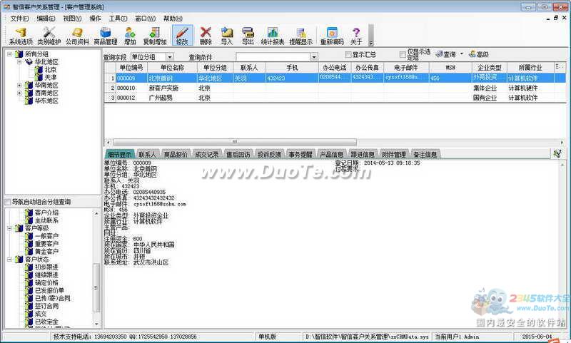The image size is (571, 343).
Task: Click the 提醒显示 toolbar icon
Action: tap(302, 36)
